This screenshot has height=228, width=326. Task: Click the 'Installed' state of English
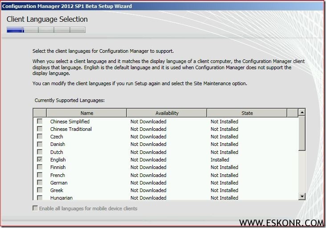click(220, 160)
